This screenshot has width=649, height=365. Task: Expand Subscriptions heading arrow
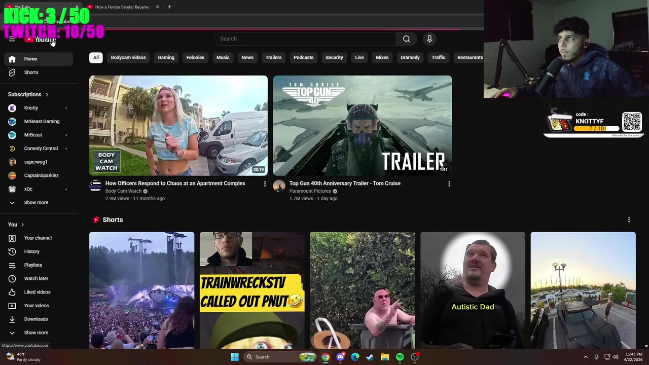[47, 95]
